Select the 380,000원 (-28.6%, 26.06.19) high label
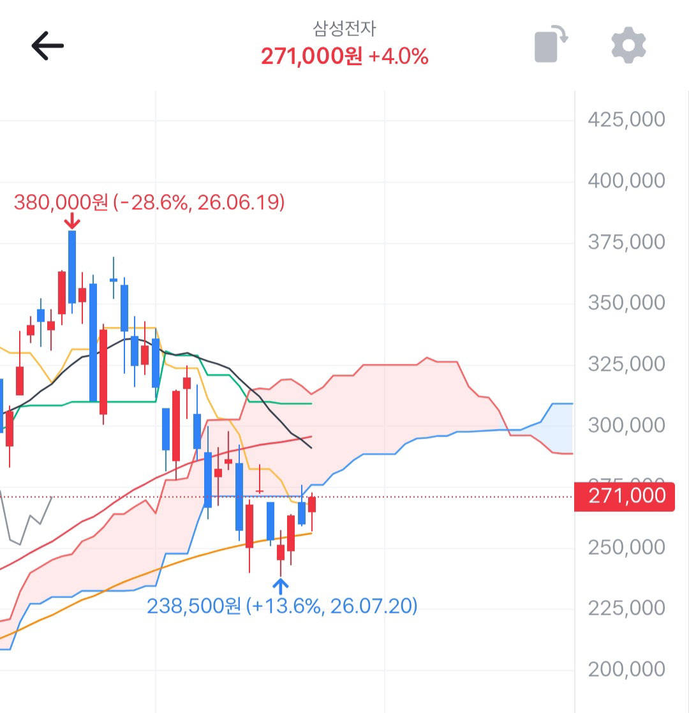Screen dimensions: 689x713 149,202
